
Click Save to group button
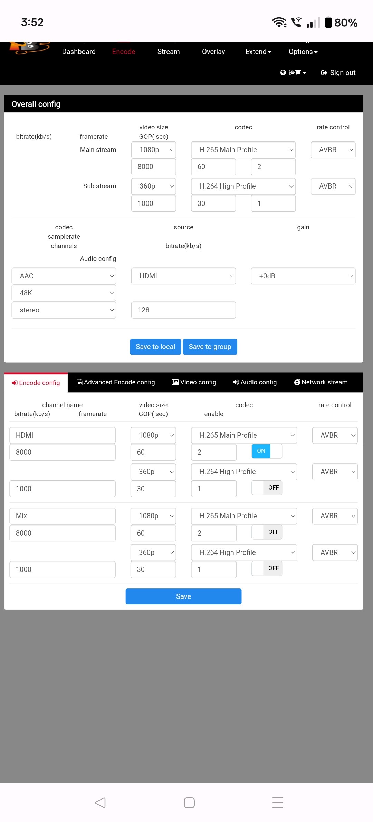(210, 347)
